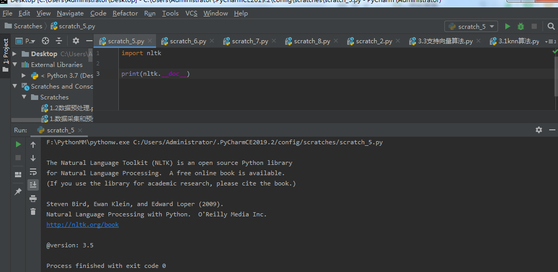Viewport: 558px width, 272px height.
Task: Open the Refactor menu
Action: (125, 13)
